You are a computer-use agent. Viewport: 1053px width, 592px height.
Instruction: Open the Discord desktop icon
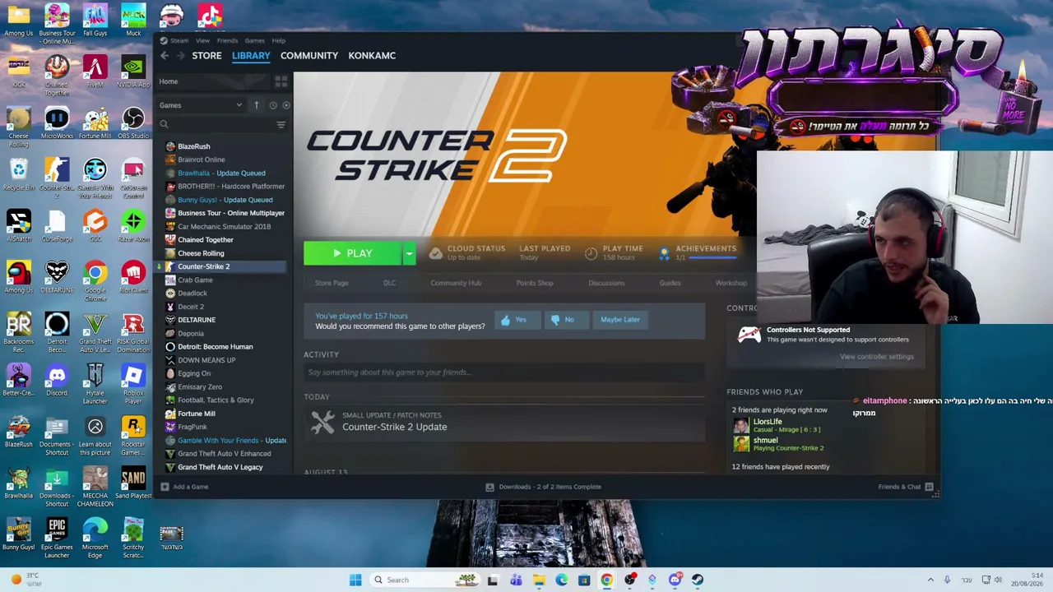click(57, 381)
